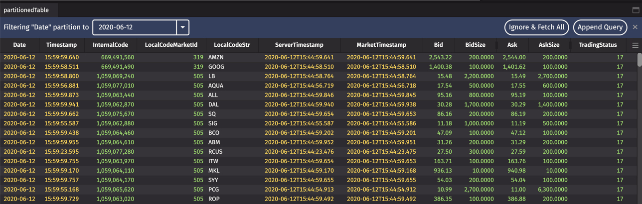Click the vertical scrollbar thumb
642x204 pixels.
(640, 60)
